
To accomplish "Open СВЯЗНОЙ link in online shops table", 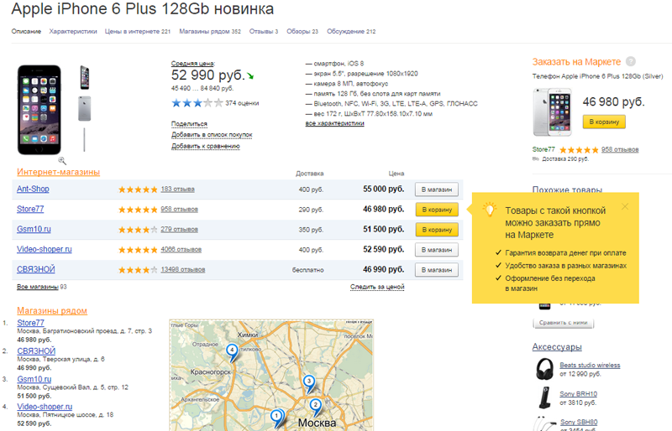I will pyautogui.click(x=36, y=269).
